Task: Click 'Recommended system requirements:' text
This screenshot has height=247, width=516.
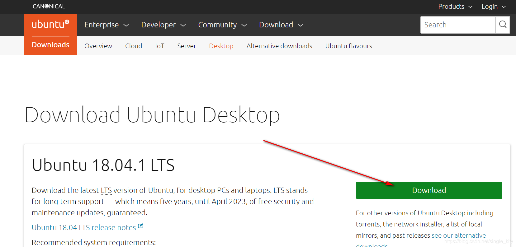Action: (94, 242)
